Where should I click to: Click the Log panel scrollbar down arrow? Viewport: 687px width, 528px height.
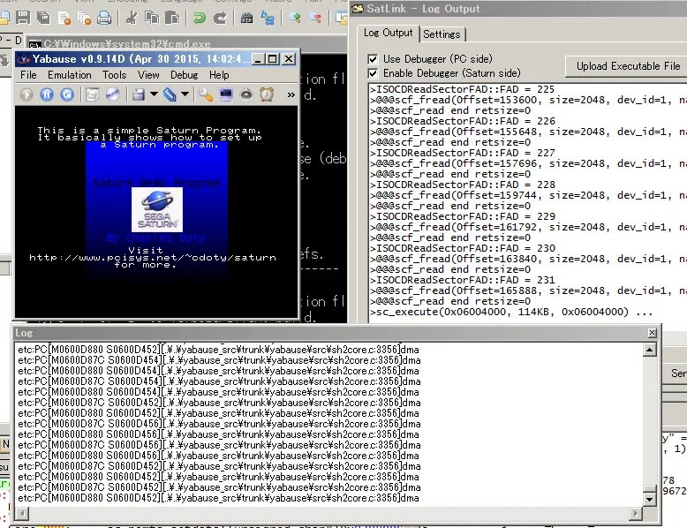pyautogui.click(x=649, y=499)
